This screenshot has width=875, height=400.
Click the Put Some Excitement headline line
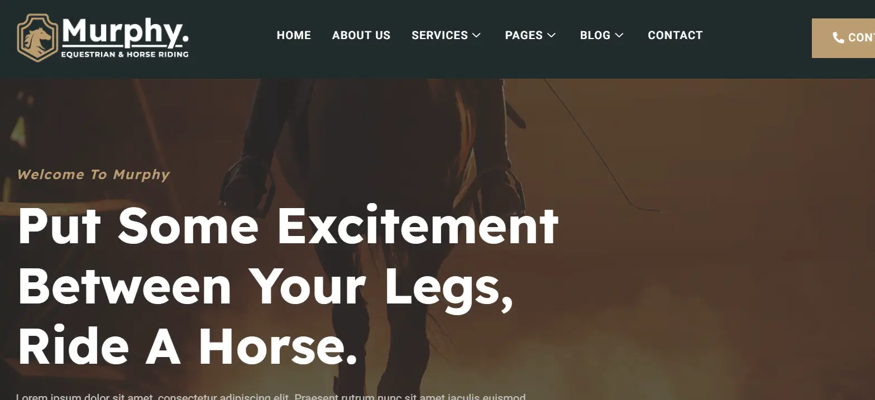click(x=288, y=226)
